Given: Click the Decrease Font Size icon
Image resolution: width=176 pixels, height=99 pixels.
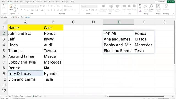Looking at the screenshot, I should (44, 6).
